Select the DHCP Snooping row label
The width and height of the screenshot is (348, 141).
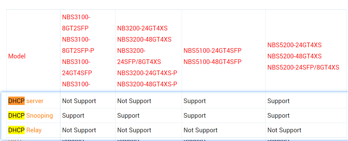[x=30, y=116]
